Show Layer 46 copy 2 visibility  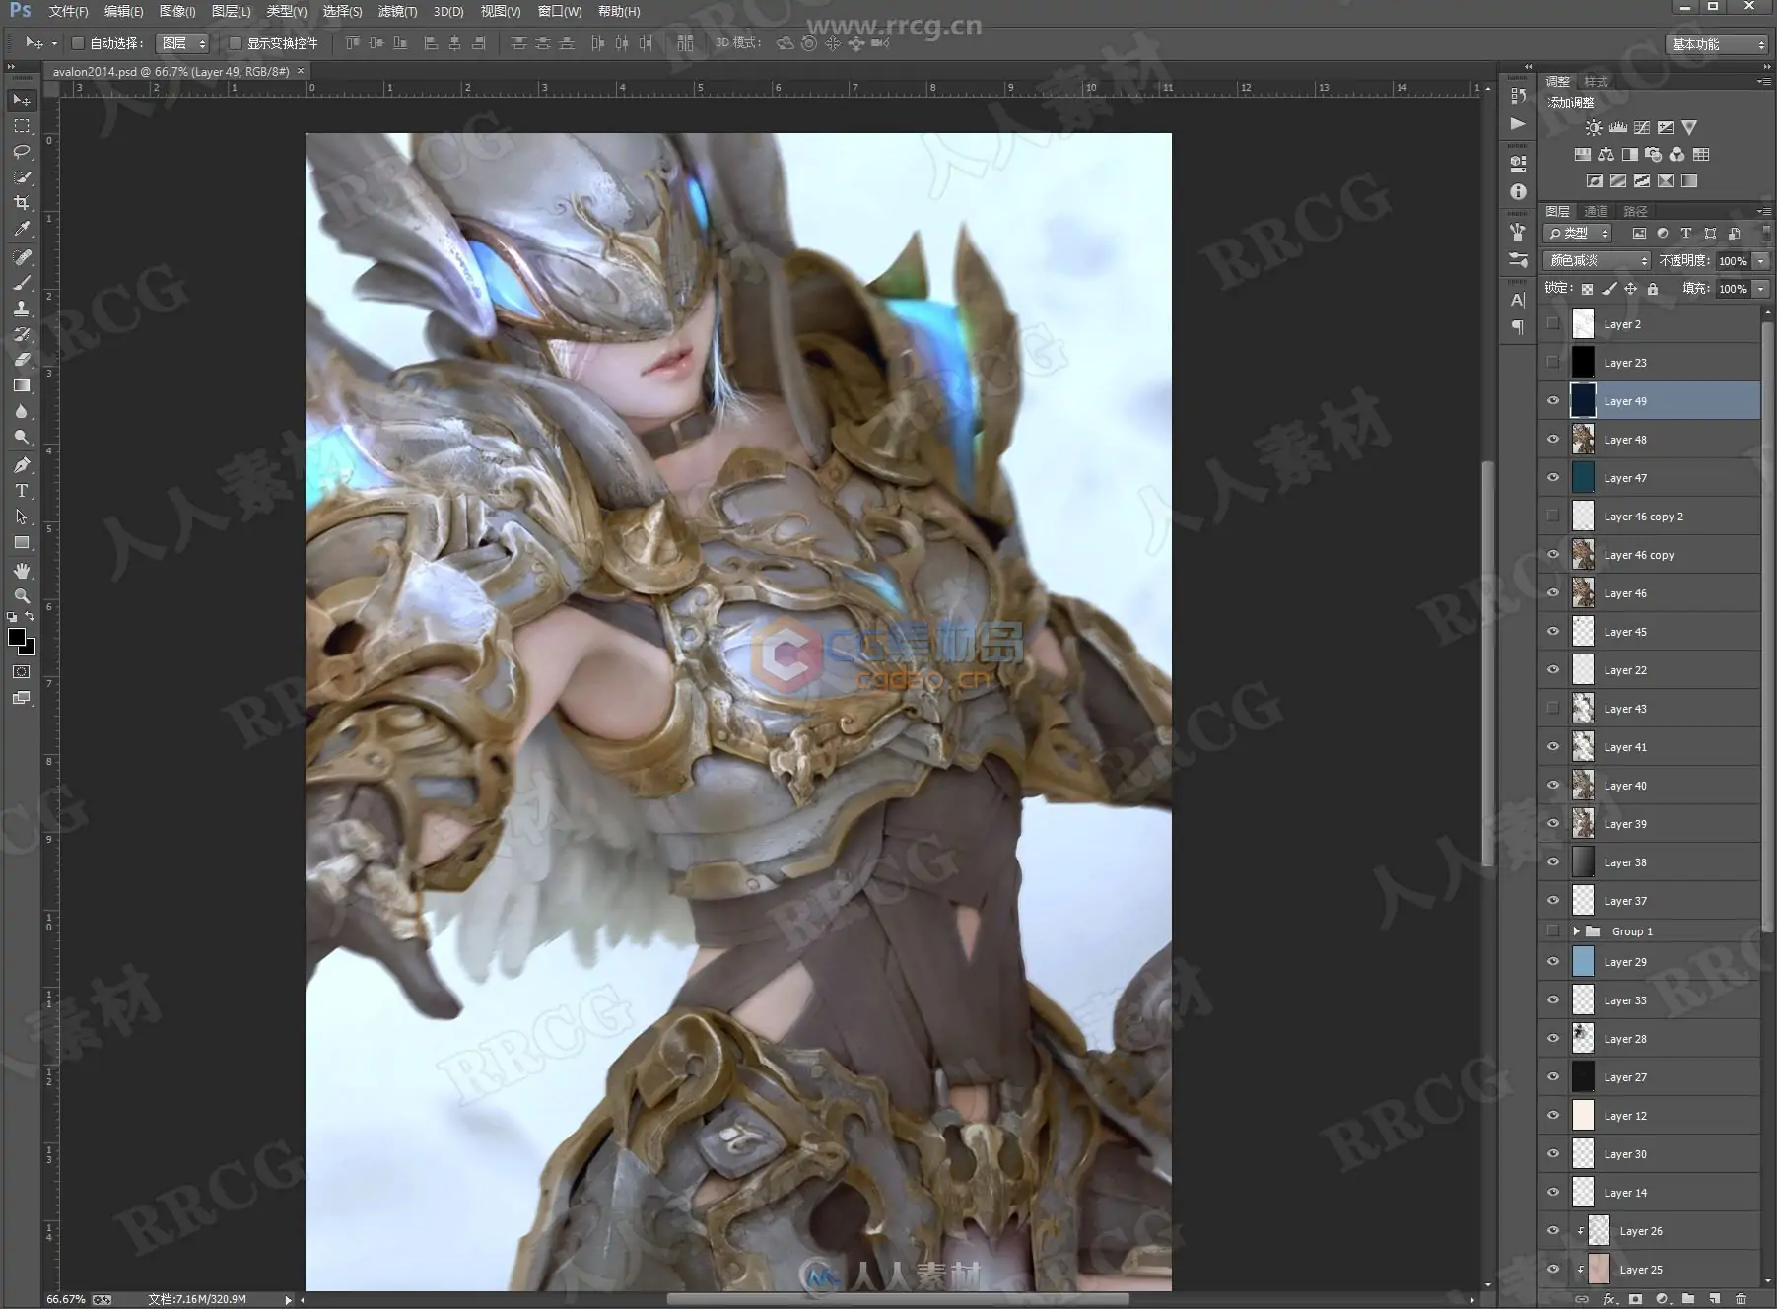(x=1553, y=517)
